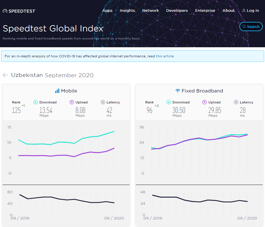Image resolution: width=265 pixels, height=227 pixels.
Task: Click the Mobile rank value 125
Action: (x=16, y=110)
